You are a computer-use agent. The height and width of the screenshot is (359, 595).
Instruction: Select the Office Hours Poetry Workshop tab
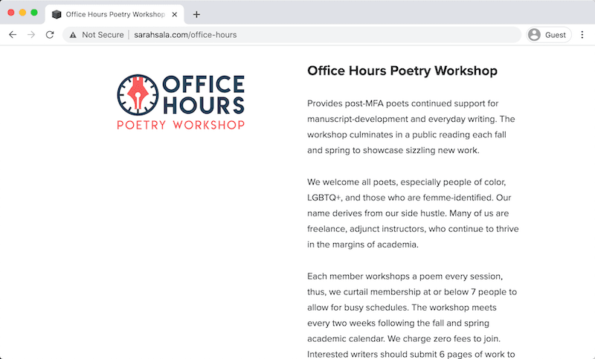[x=115, y=14]
